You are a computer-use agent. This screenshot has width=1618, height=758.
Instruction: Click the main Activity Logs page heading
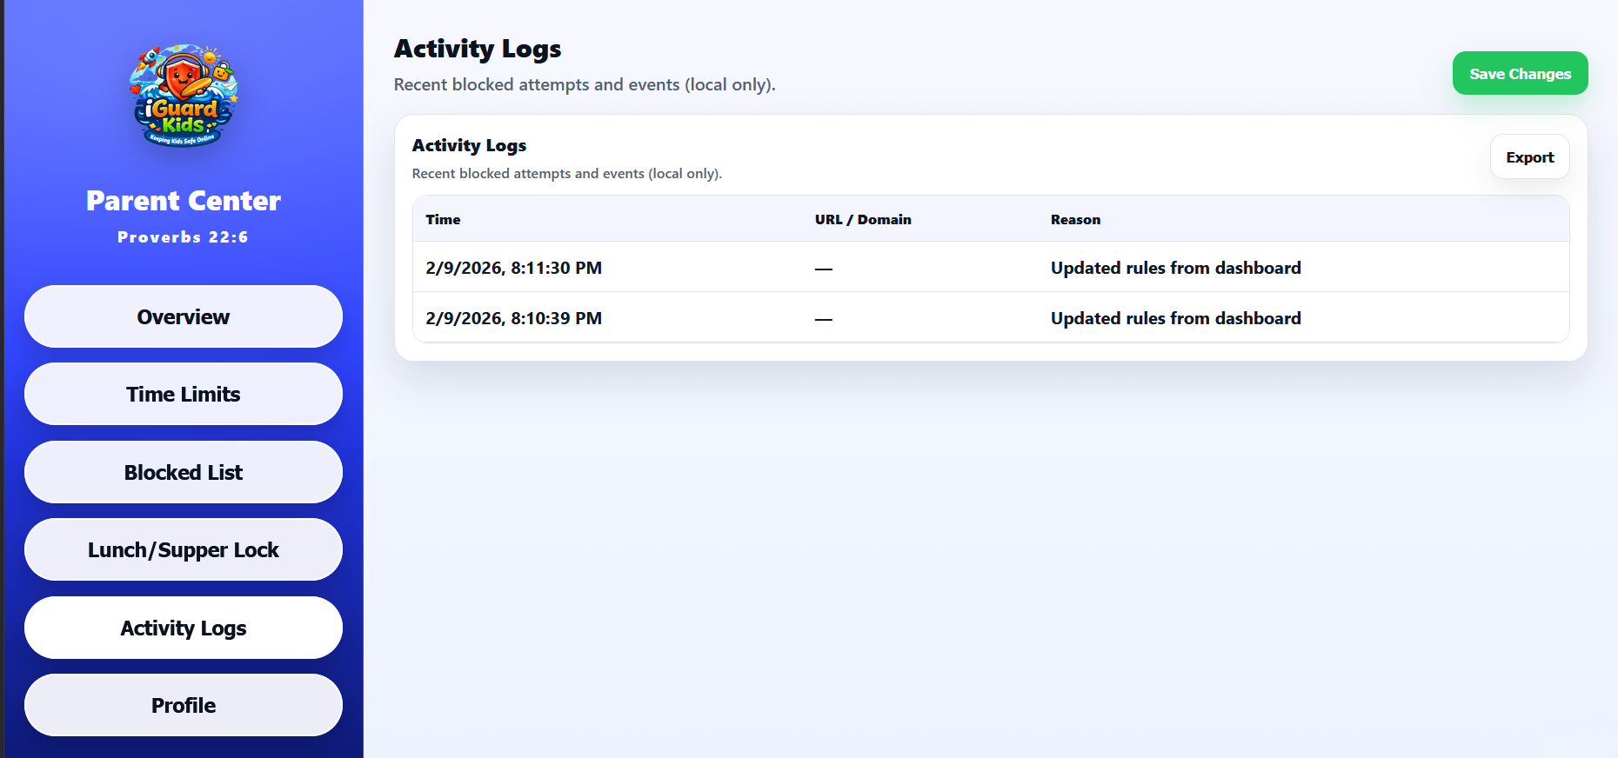[x=478, y=49]
